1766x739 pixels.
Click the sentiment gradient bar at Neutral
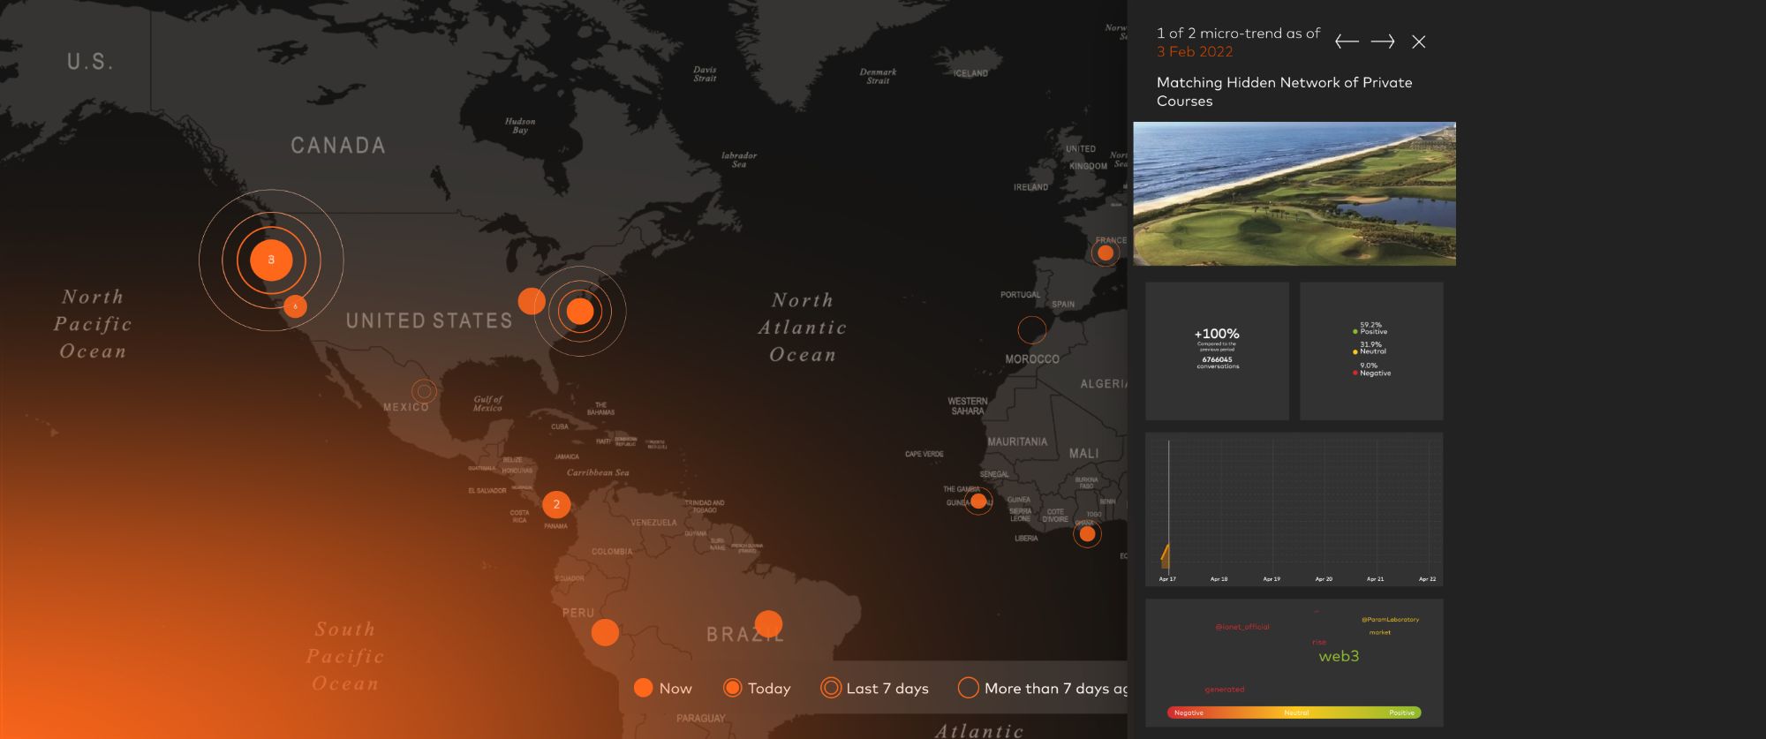(x=1295, y=713)
